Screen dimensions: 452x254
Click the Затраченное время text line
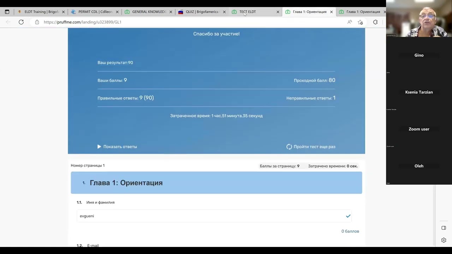click(216, 116)
